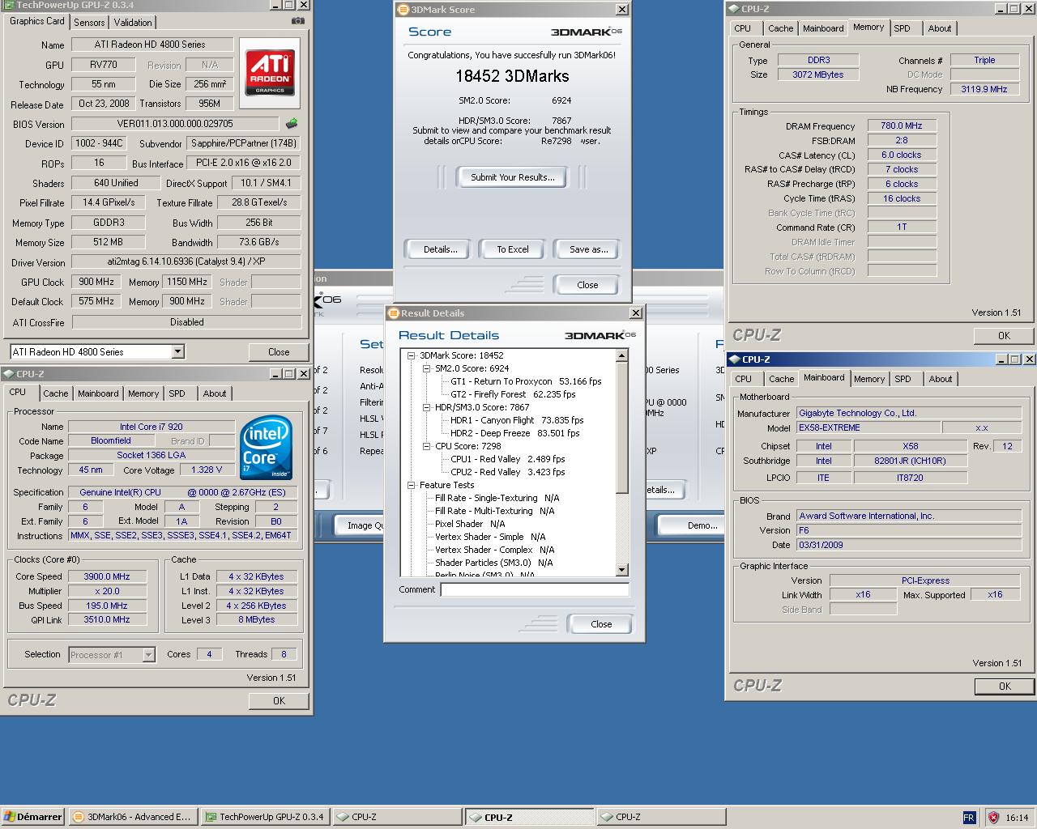Click GPU-Z screenshot camera icon

[x=298, y=21]
